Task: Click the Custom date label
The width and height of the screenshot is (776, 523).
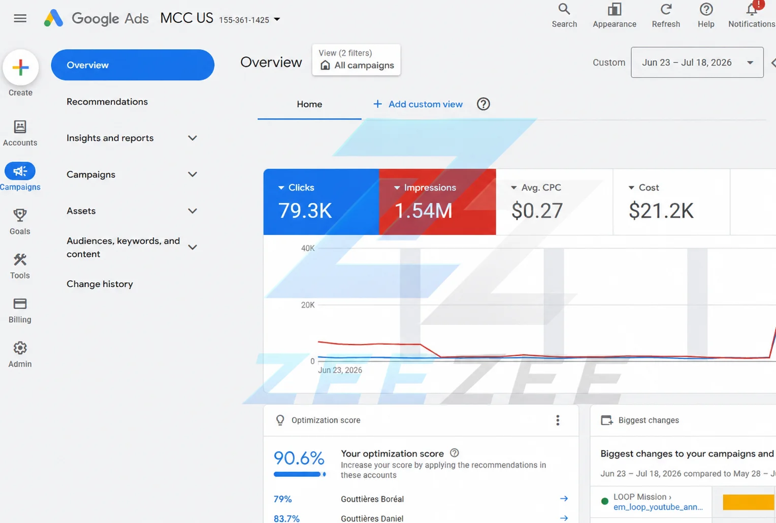Action: (x=609, y=63)
